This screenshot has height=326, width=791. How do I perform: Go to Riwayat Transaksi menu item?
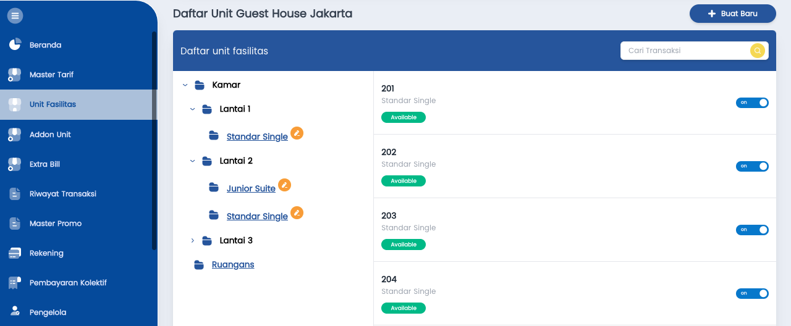point(62,194)
